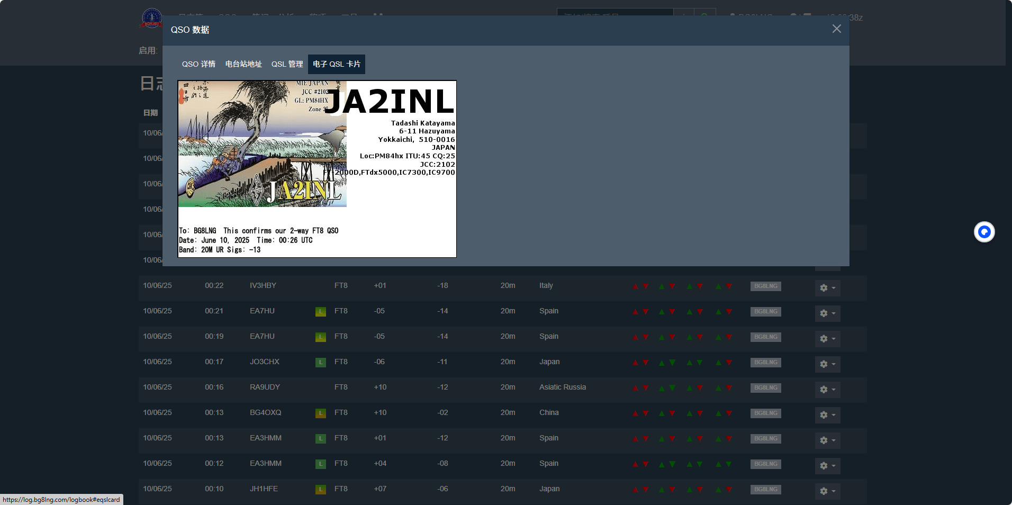Open callsign RA9UDY in the logbook
Viewport: 1012px width, 505px height.
(265, 387)
